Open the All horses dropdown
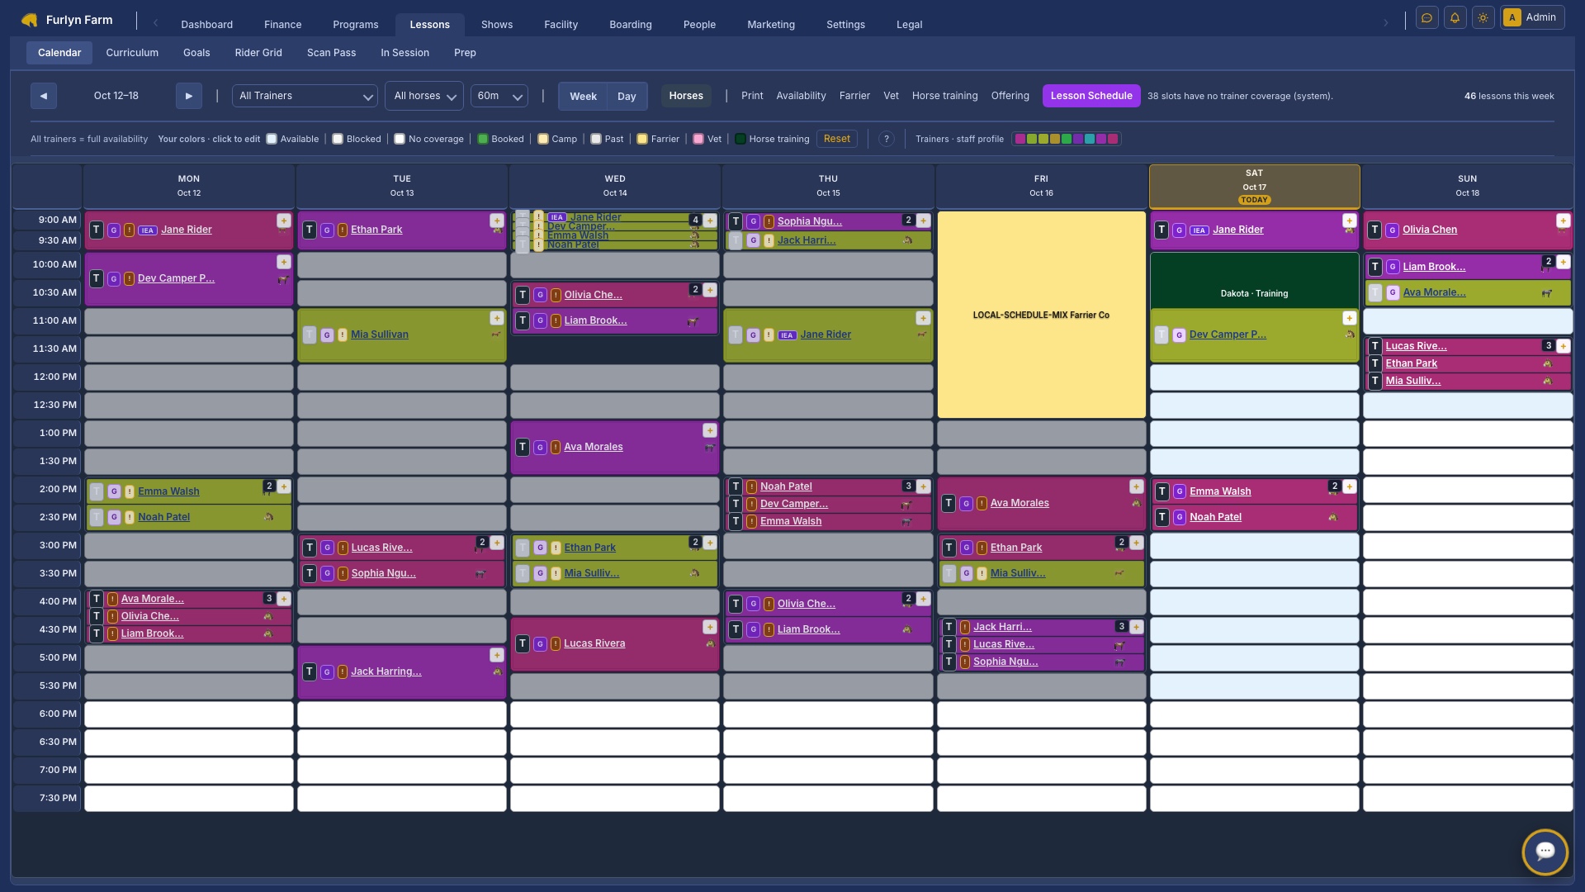 click(424, 96)
